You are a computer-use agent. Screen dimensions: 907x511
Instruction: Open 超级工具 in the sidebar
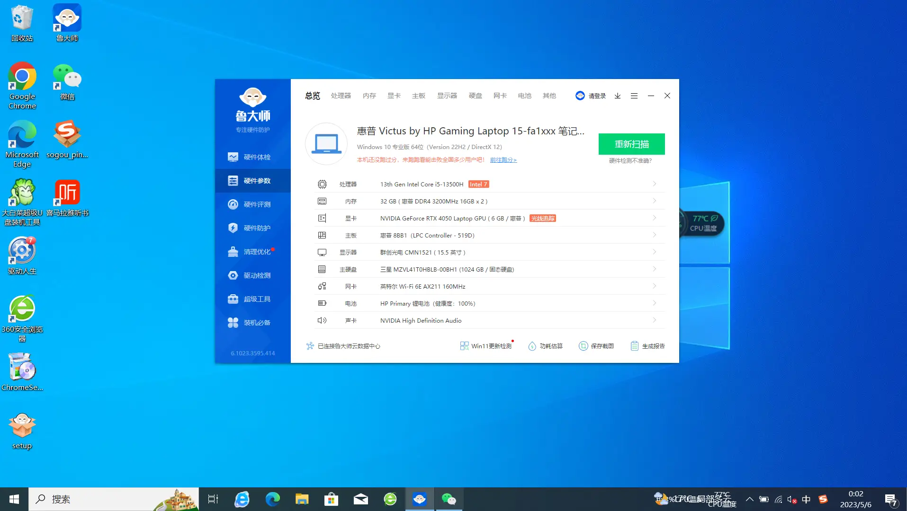(252, 299)
